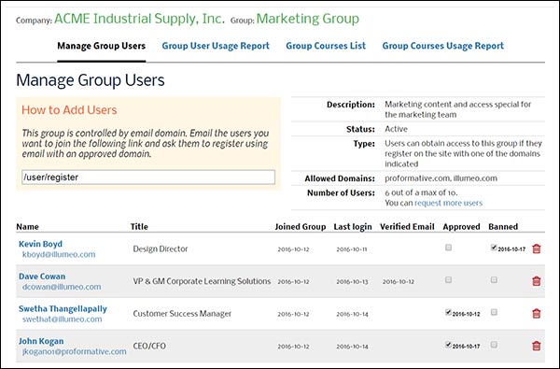The height and width of the screenshot is (369, 560).
Task: Delete Dave Cowan with trash icon
Action: click(536, 281)
